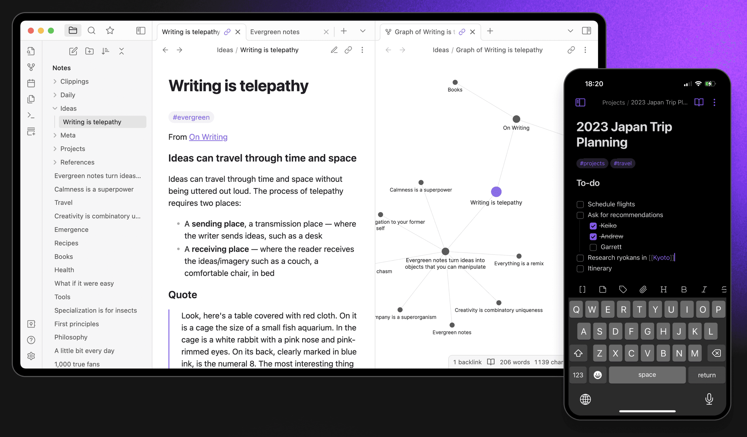Check the Garrett checkbox

(593, 247)
